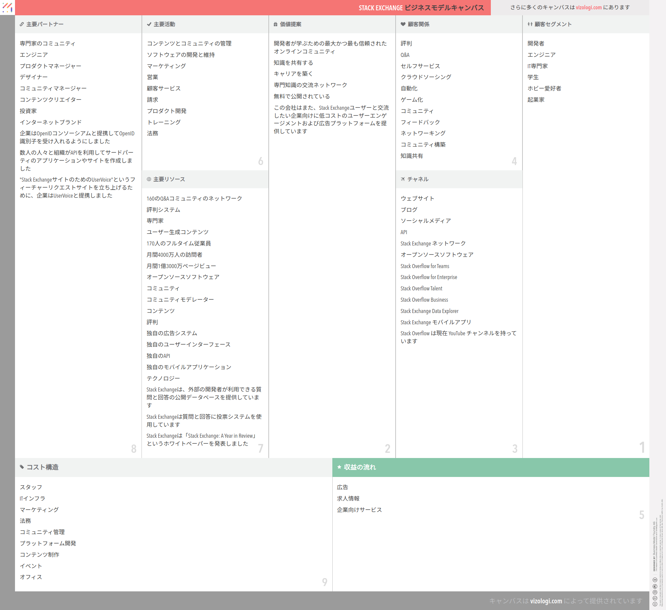Click the airplane icon beside チャネル
This screenshot has width=666, height=610.
[x=403, y=179]
